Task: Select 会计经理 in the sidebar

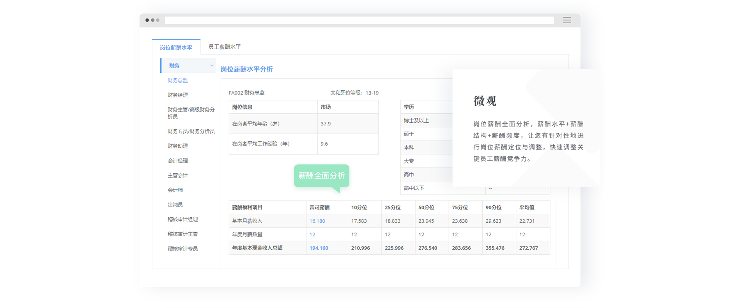Action: click(x=178, y=160)
